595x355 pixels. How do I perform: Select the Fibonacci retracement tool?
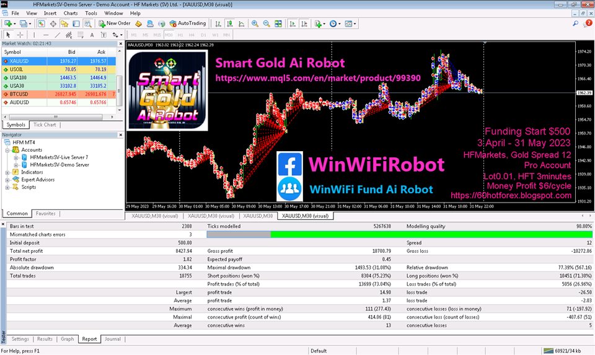(81, 35)
